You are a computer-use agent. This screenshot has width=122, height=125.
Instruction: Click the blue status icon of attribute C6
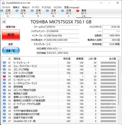[x=4, y=118]
